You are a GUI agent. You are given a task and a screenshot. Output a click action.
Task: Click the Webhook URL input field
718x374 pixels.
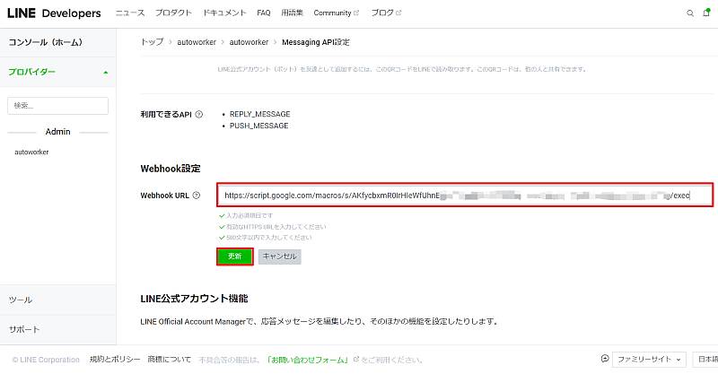465,195
